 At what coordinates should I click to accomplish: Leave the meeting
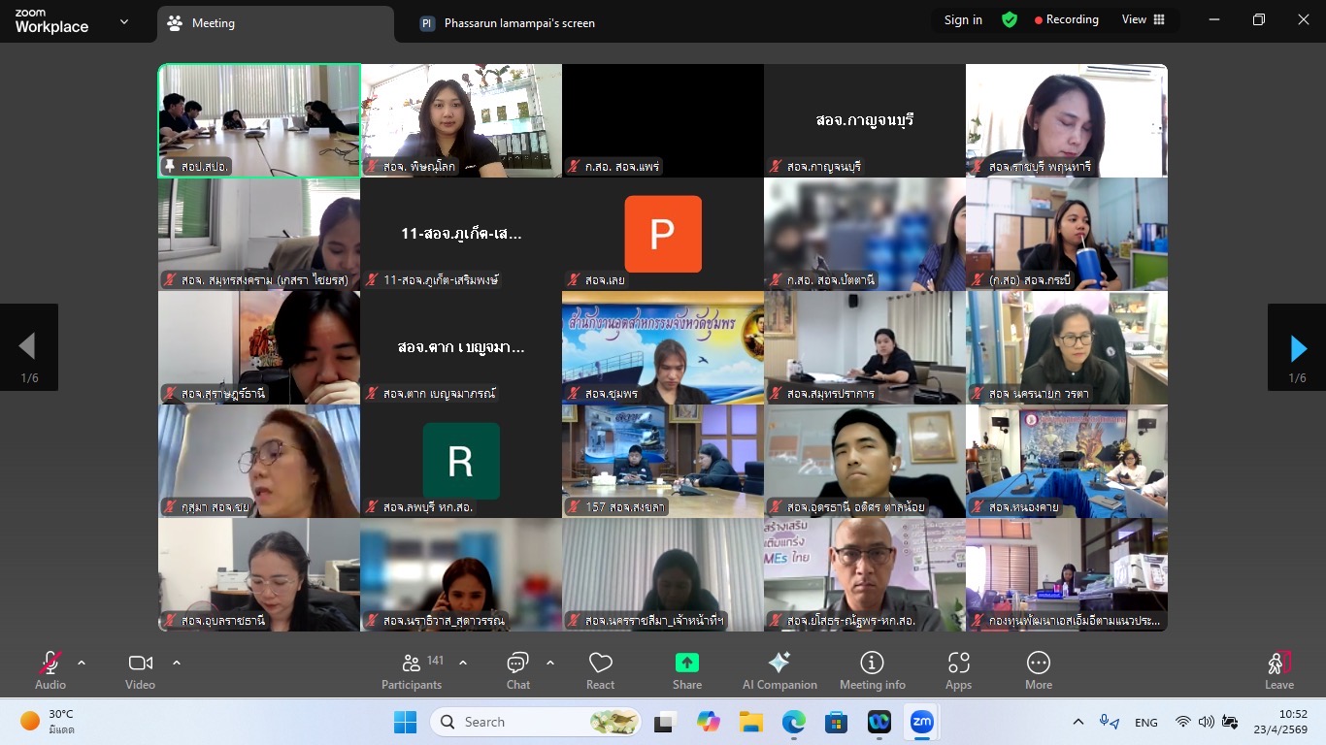coord(1278,671)
